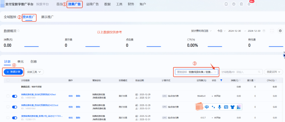Toggle the switch for plan ID 149001069

tap(15, 96)
